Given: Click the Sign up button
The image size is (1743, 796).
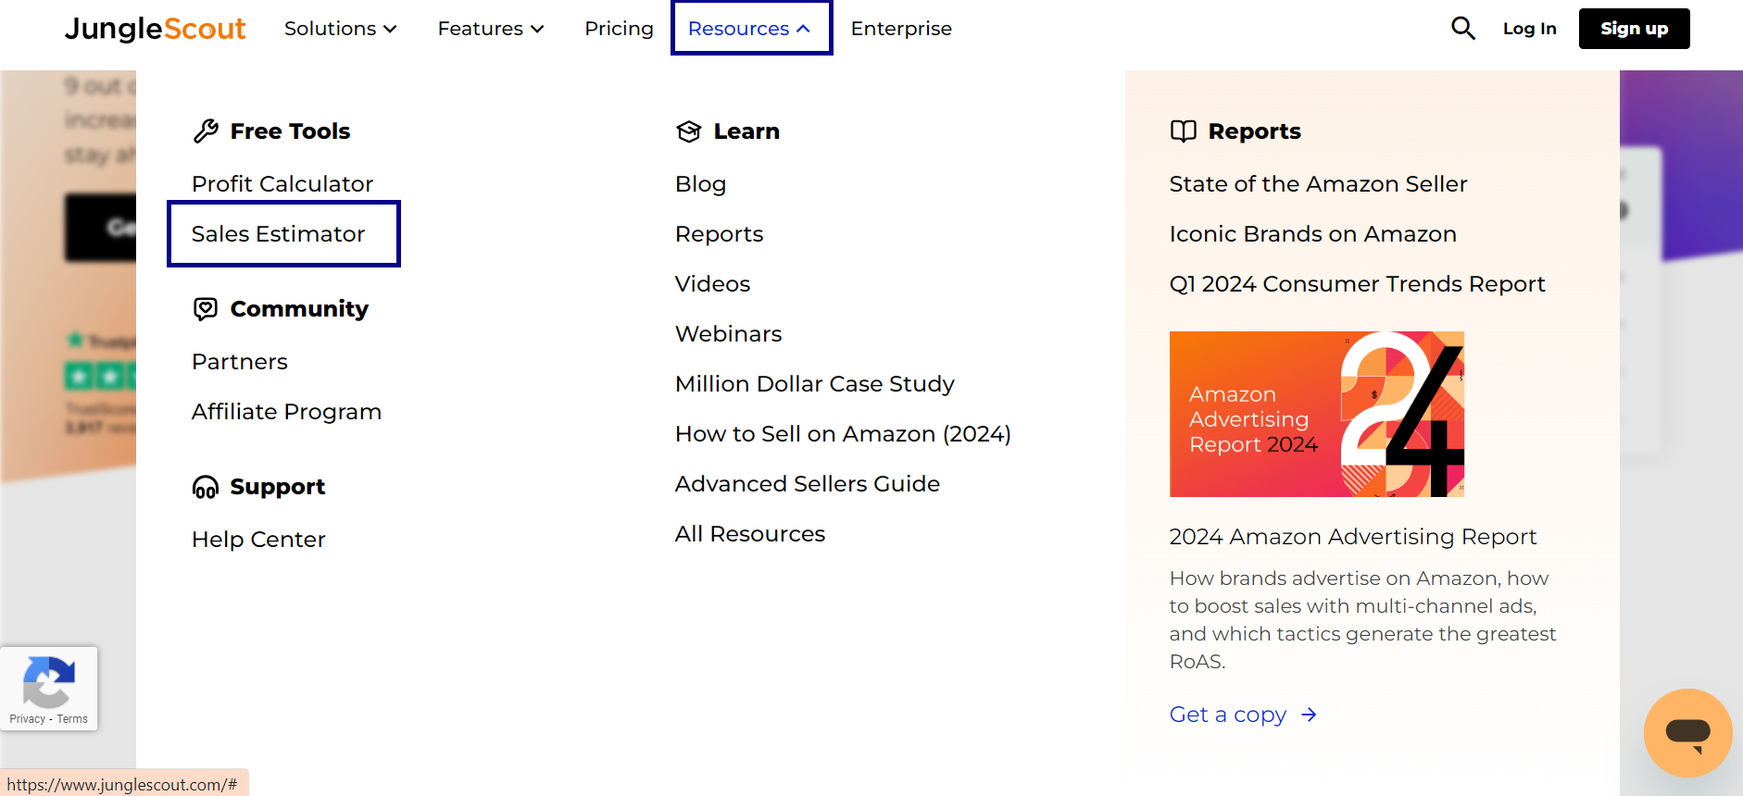Looking at the screenshot, I should [x=1634, y=29].
